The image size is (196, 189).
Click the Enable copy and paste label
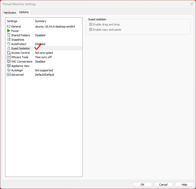tap(107, 30)
